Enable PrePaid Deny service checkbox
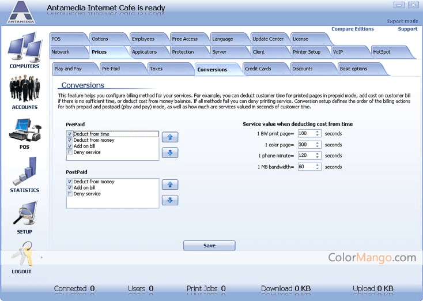The height and width of the screenshot is (301, 423). click(70, 153)
